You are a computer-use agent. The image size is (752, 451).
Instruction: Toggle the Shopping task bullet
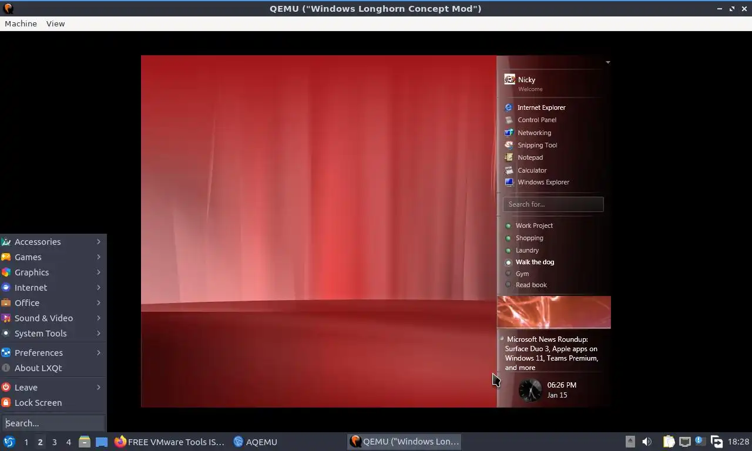pyautogui.click(x=509, y=238)
